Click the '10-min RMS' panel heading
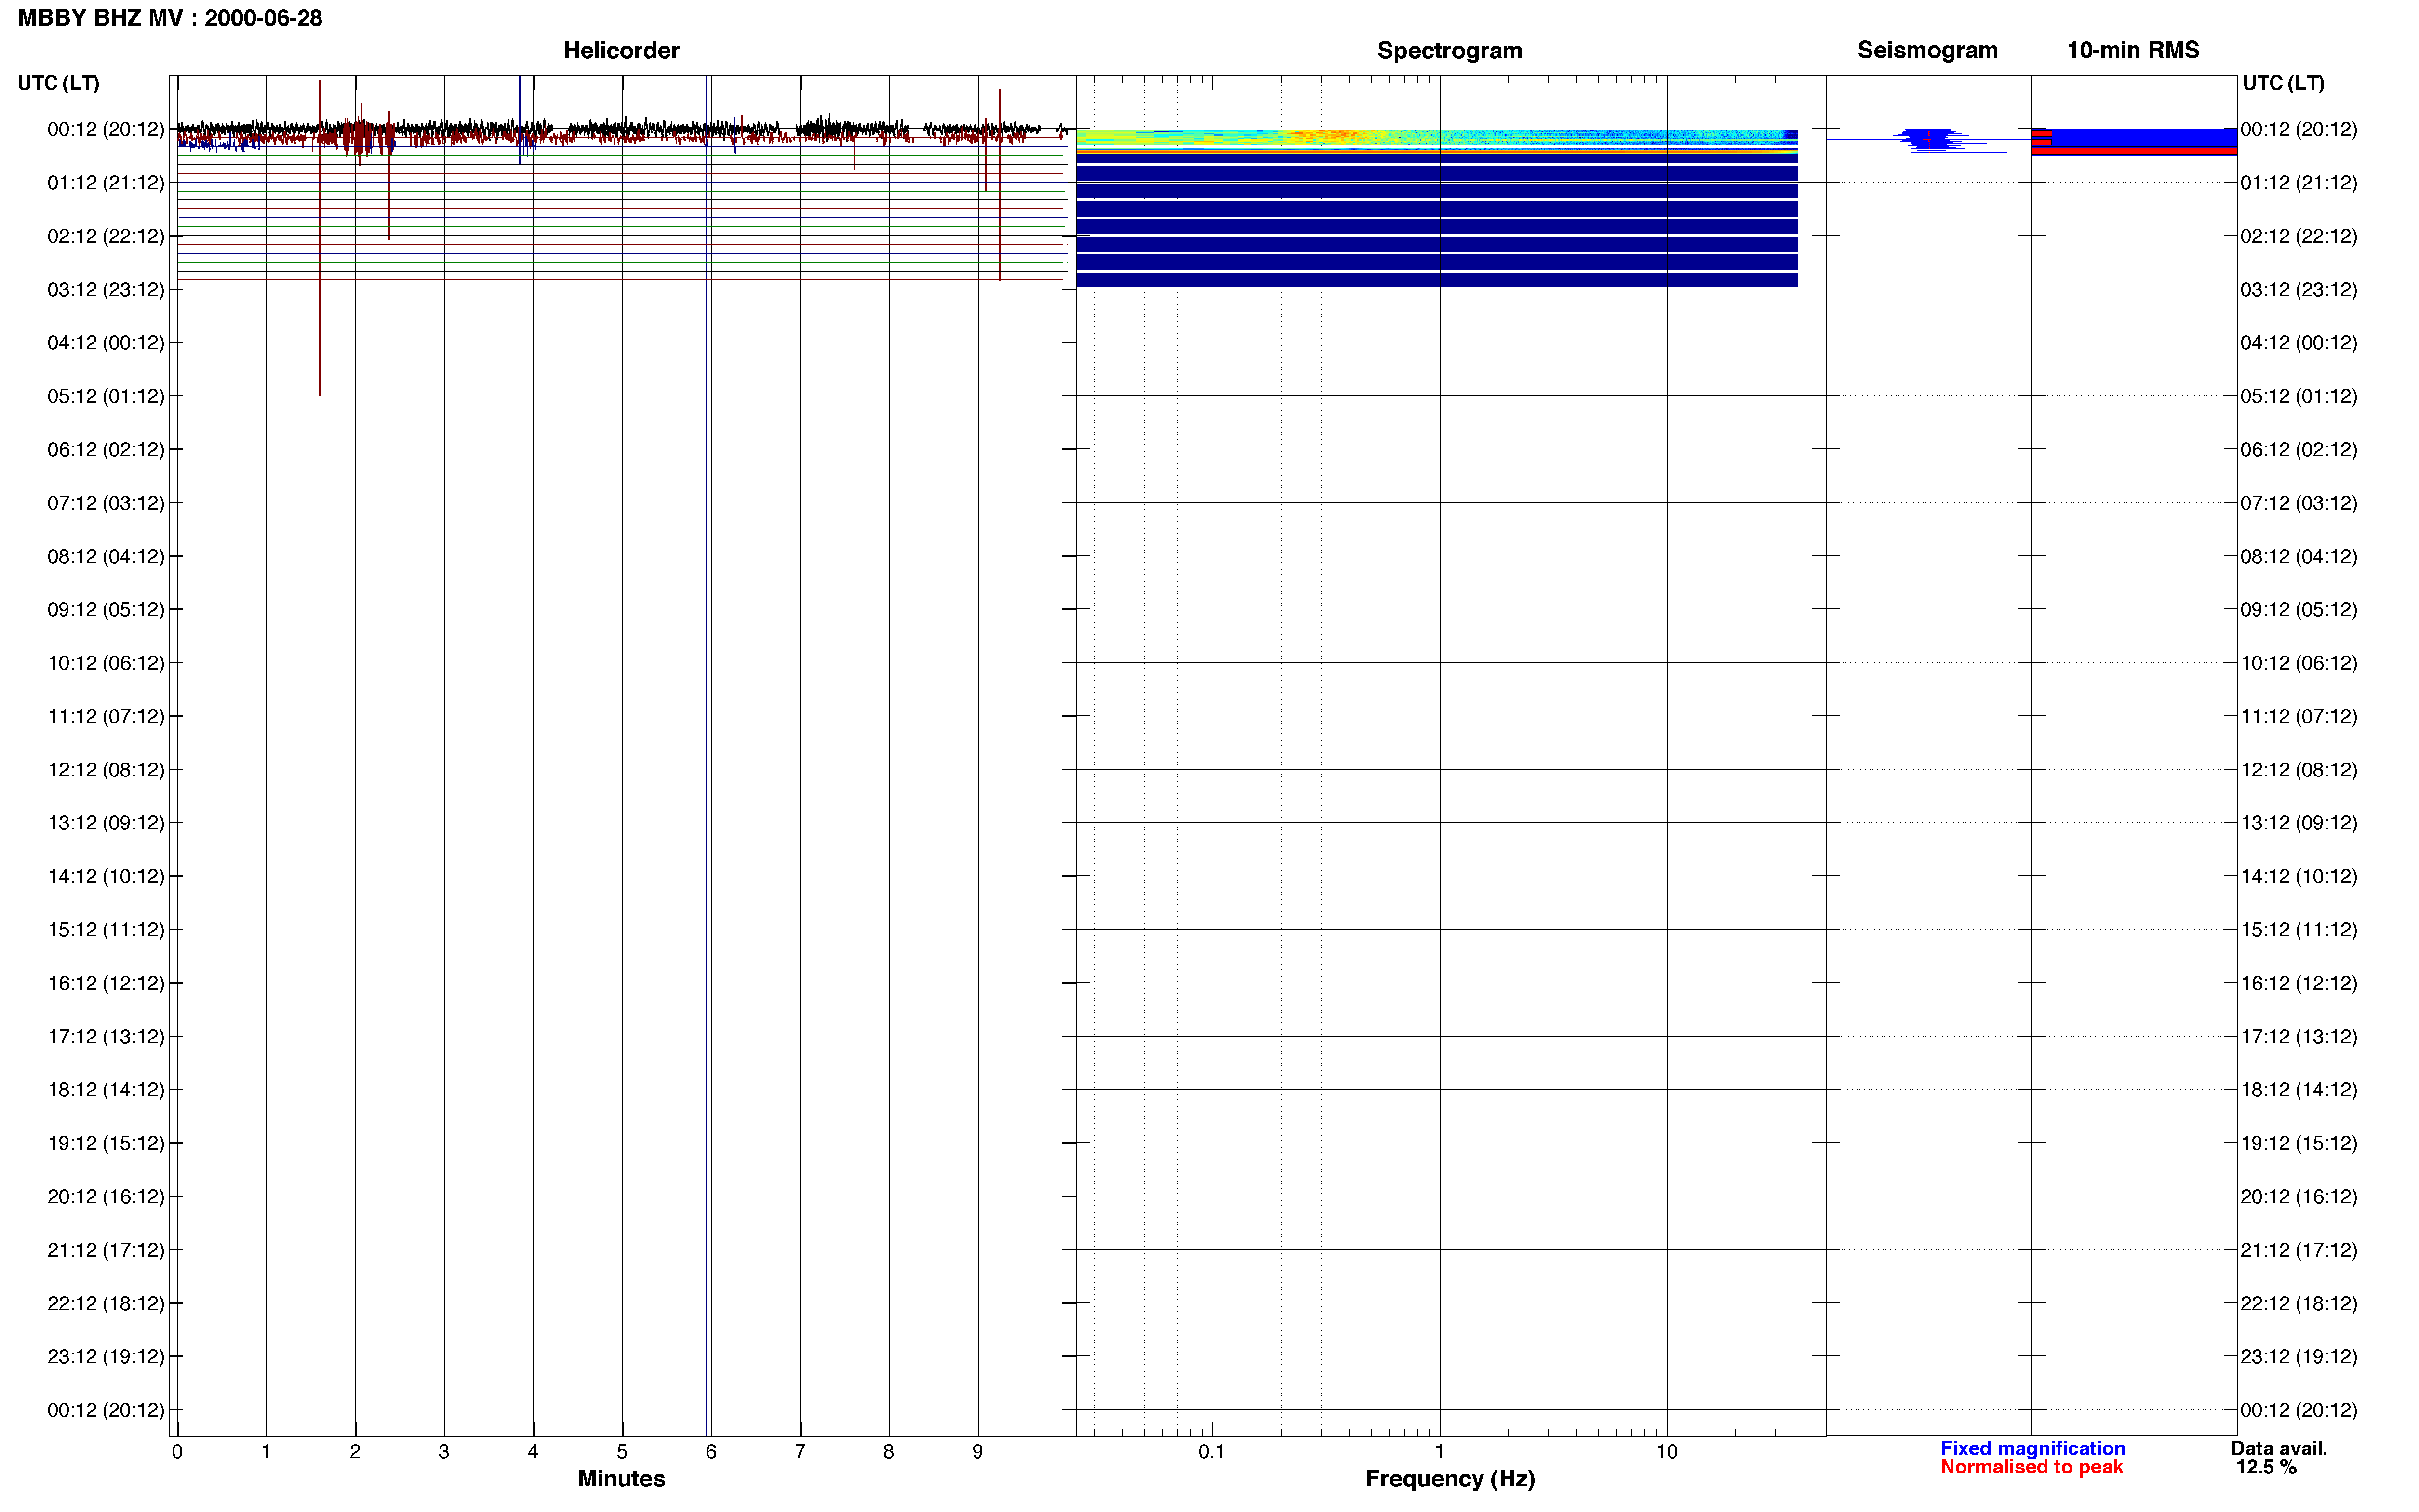 (2133, 50)
